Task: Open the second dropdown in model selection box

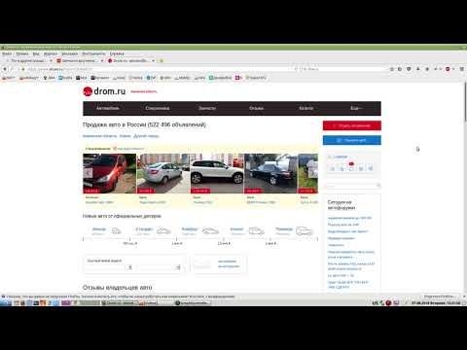Action: point(159,267)
